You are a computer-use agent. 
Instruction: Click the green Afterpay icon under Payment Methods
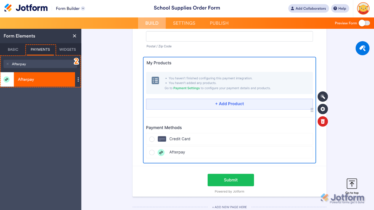click(161, 152)
